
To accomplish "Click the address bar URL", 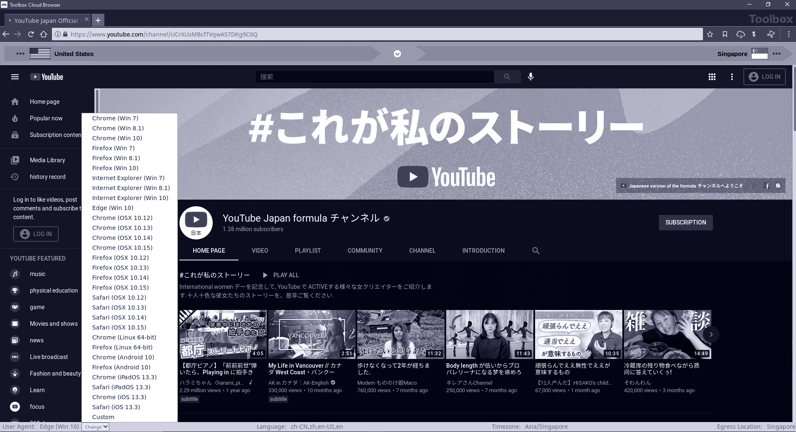I will coord(164,34).
